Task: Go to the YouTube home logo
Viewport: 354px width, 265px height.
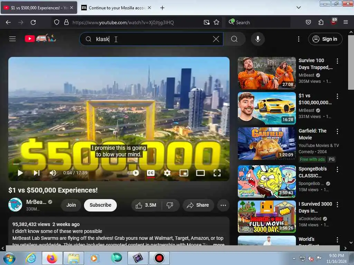Action: (40, 39)
